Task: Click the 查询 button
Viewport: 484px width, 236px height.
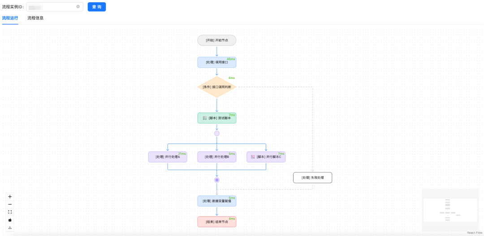Action: (97, 7)
